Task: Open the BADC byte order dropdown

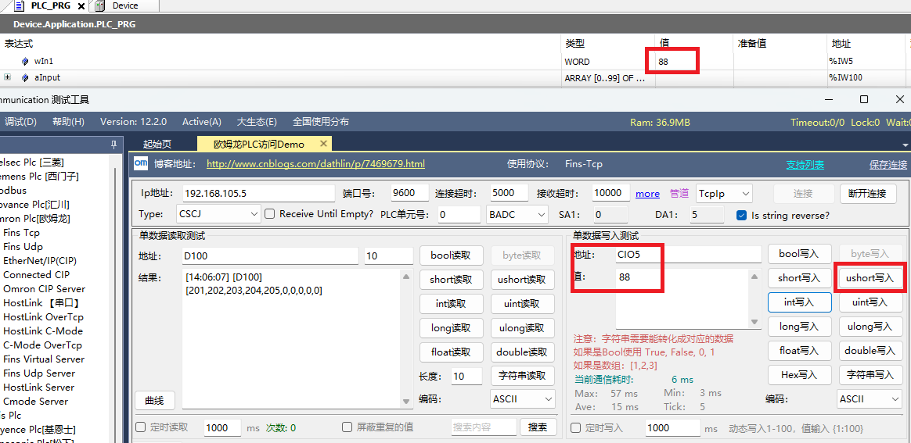Action: point(517,215)
